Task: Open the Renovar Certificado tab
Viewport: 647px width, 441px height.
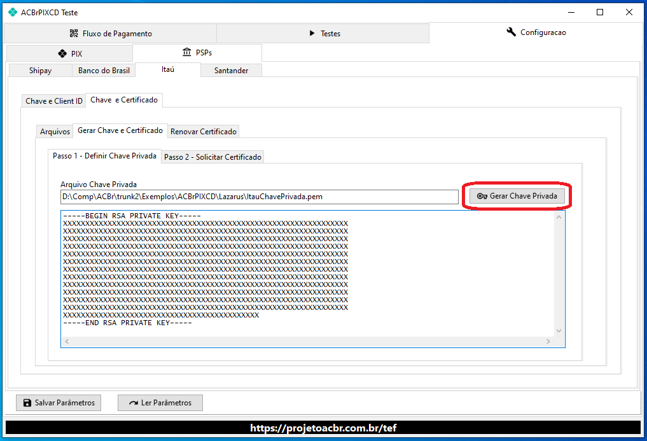Action: (x=204, y=131)
